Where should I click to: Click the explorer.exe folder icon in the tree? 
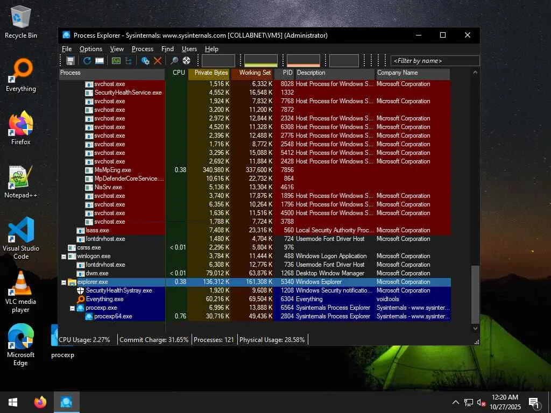pos(72,282)
